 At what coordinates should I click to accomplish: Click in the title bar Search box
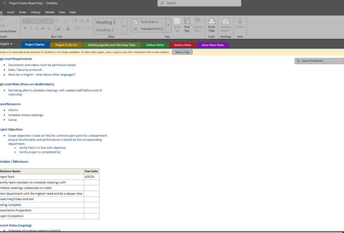(x=199, y=3)
